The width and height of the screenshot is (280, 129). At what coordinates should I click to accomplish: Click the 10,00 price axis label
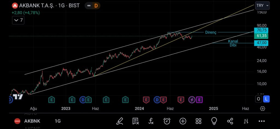[x=262, y=84]
